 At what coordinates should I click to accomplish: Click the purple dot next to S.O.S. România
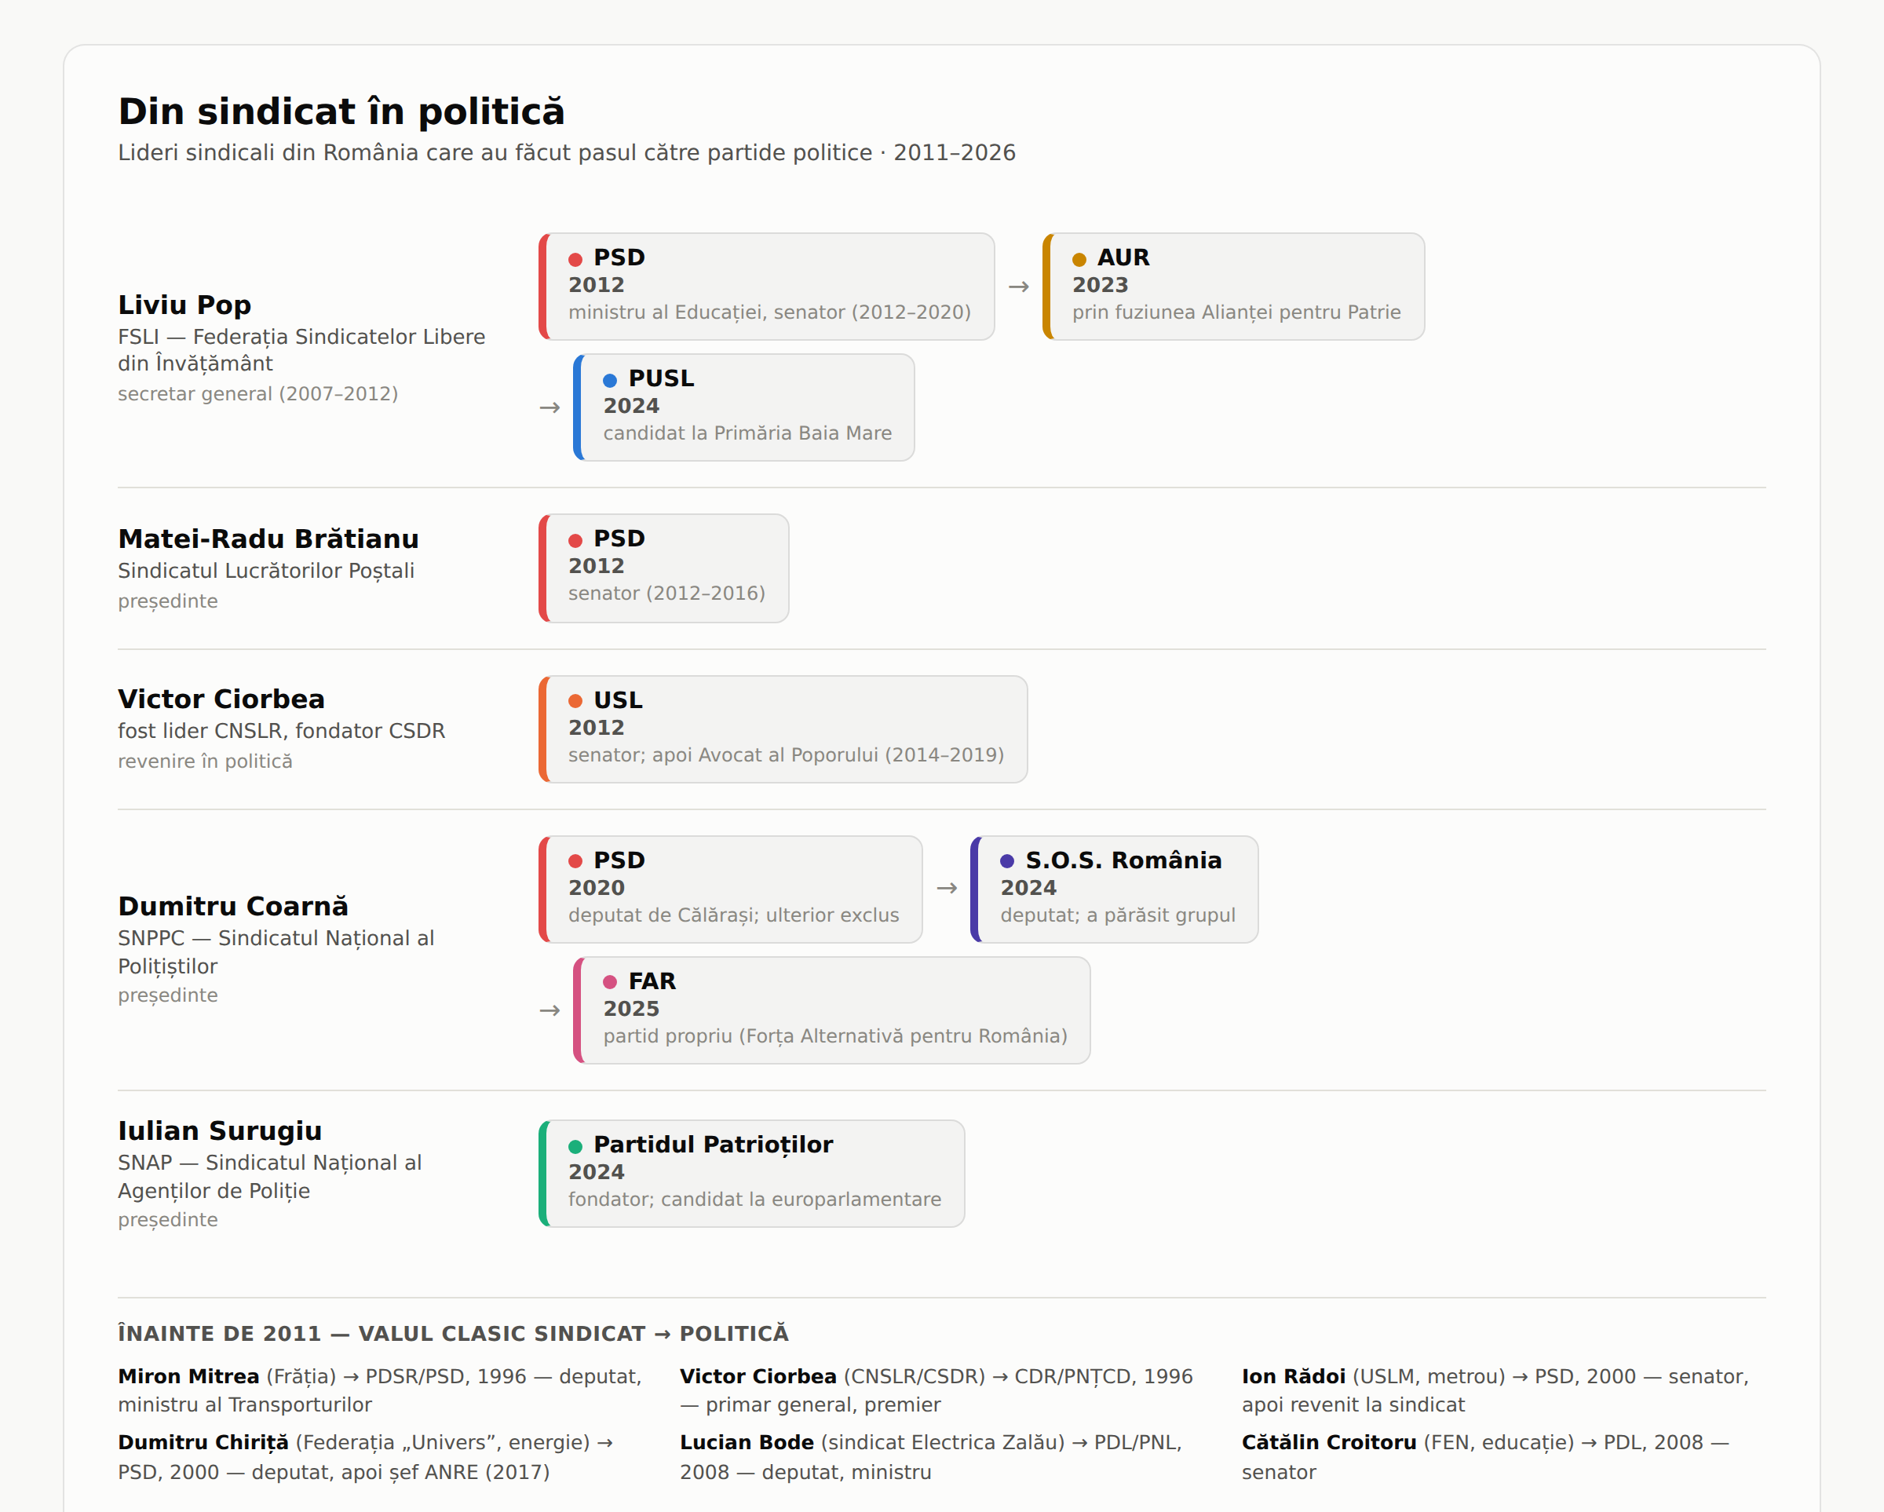click(x=1007, y=862)
